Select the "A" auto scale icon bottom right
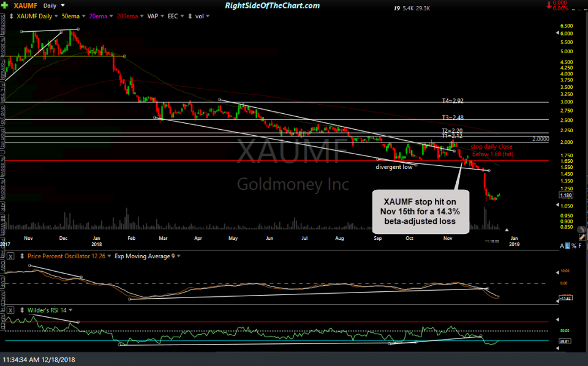Viewport: 588px width, 366px height. click(562, 245)
